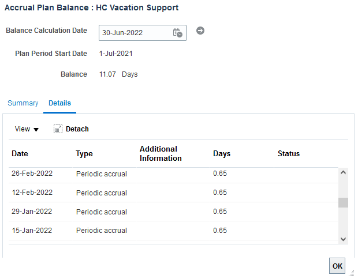The image size is (358, 279).
Task: Click the Status column header
Action: [x=289, y=154]
